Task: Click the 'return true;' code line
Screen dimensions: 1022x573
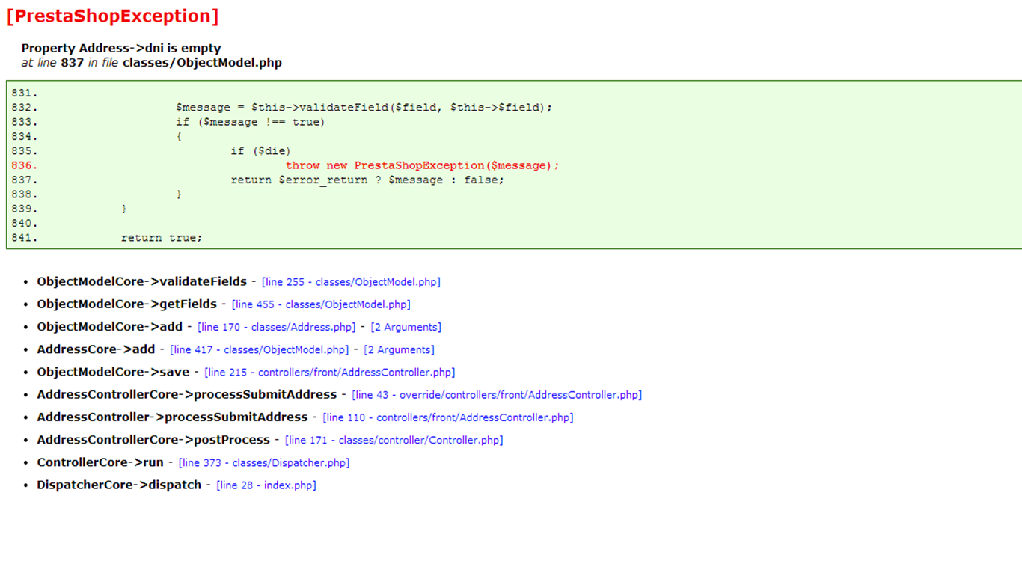Action: tap(162, 238)
